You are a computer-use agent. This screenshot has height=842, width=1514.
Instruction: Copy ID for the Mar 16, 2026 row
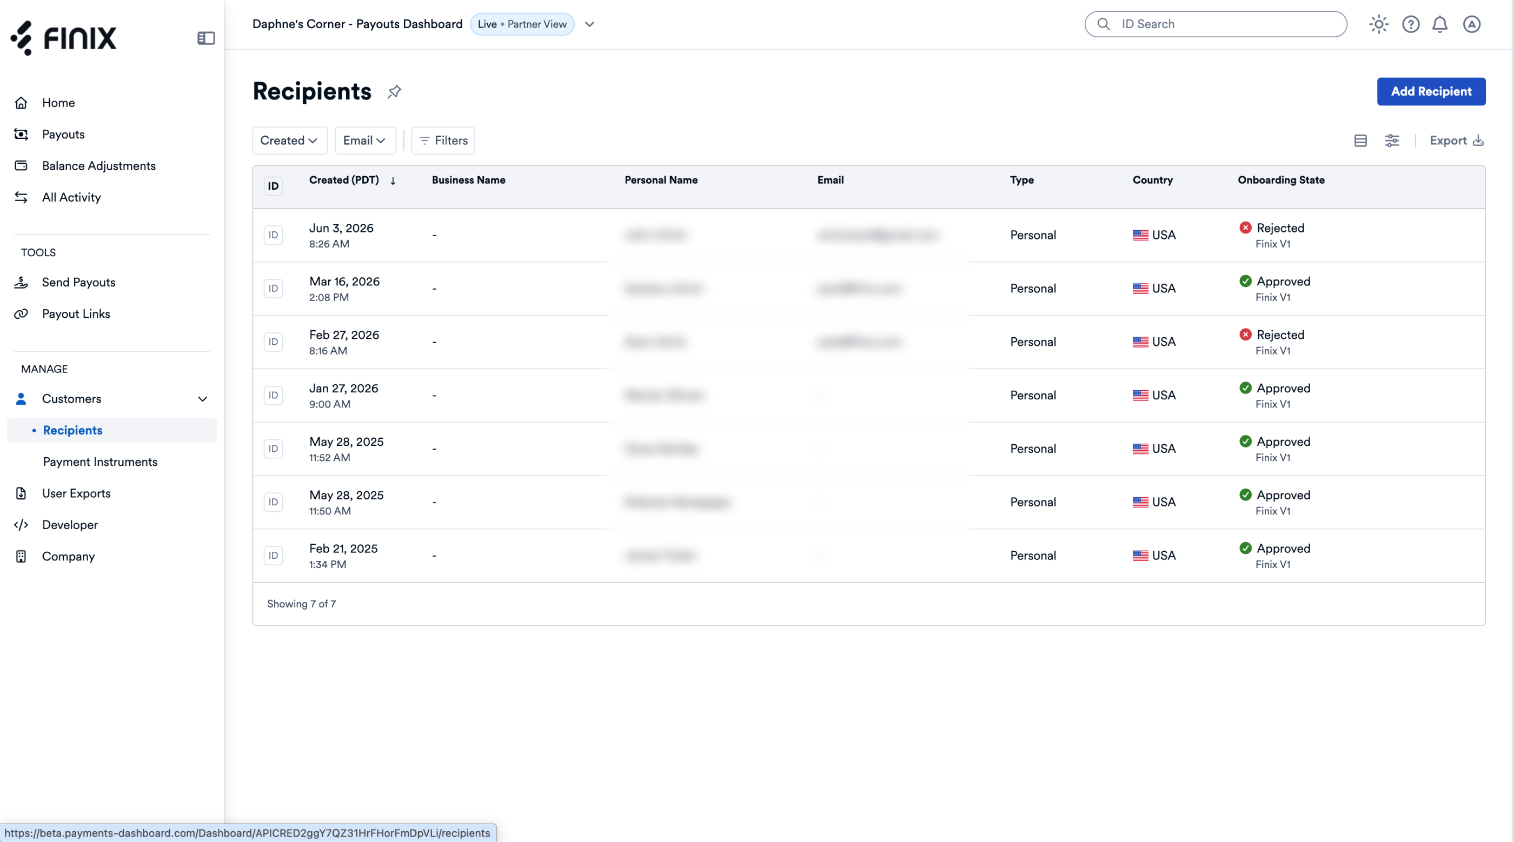pos(273,289)
